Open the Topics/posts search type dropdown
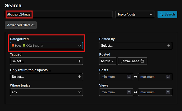The height and width of the screenshot is (111, 182). click(135, 15)
